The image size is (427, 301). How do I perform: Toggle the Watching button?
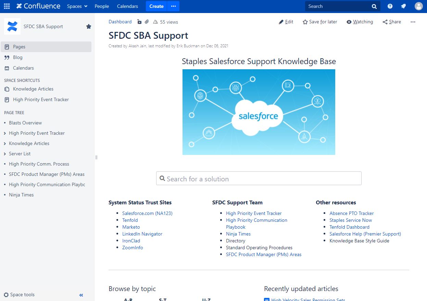(x=360, y=22)
